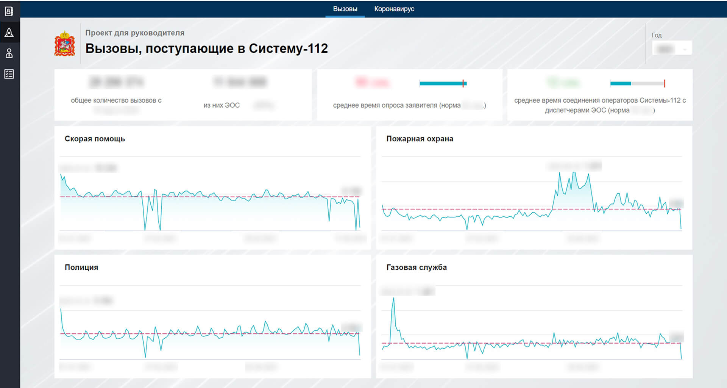The height and width of the screenshot is (388, 727).
Task: Click the среднее время соединения операторов label
Action: pyautogui.click(x=600, y=105)
